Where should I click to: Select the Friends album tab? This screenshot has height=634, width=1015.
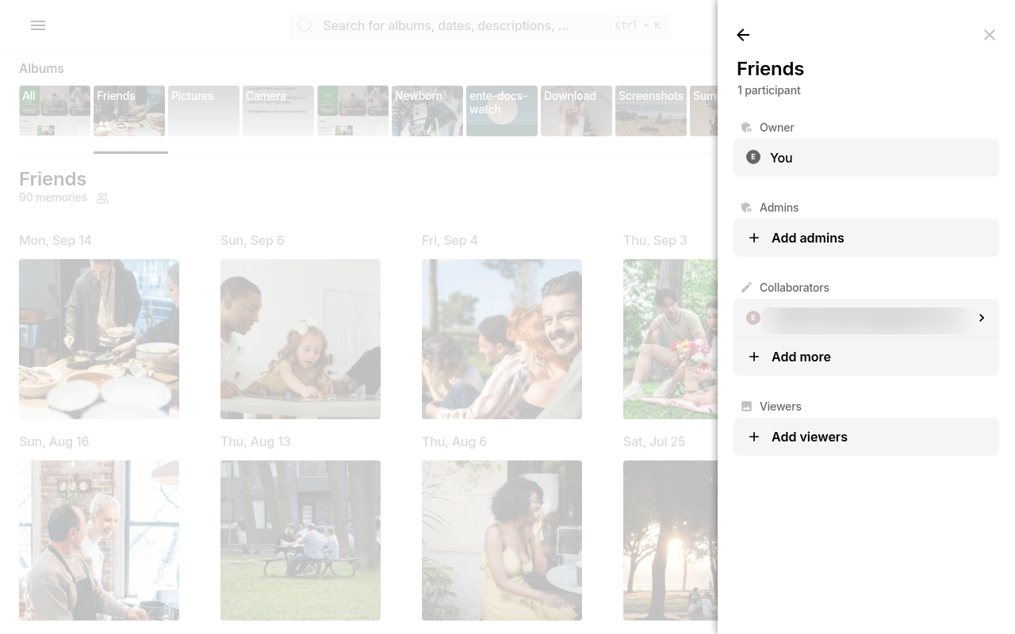pyautogui.click(x=129, y=111)
